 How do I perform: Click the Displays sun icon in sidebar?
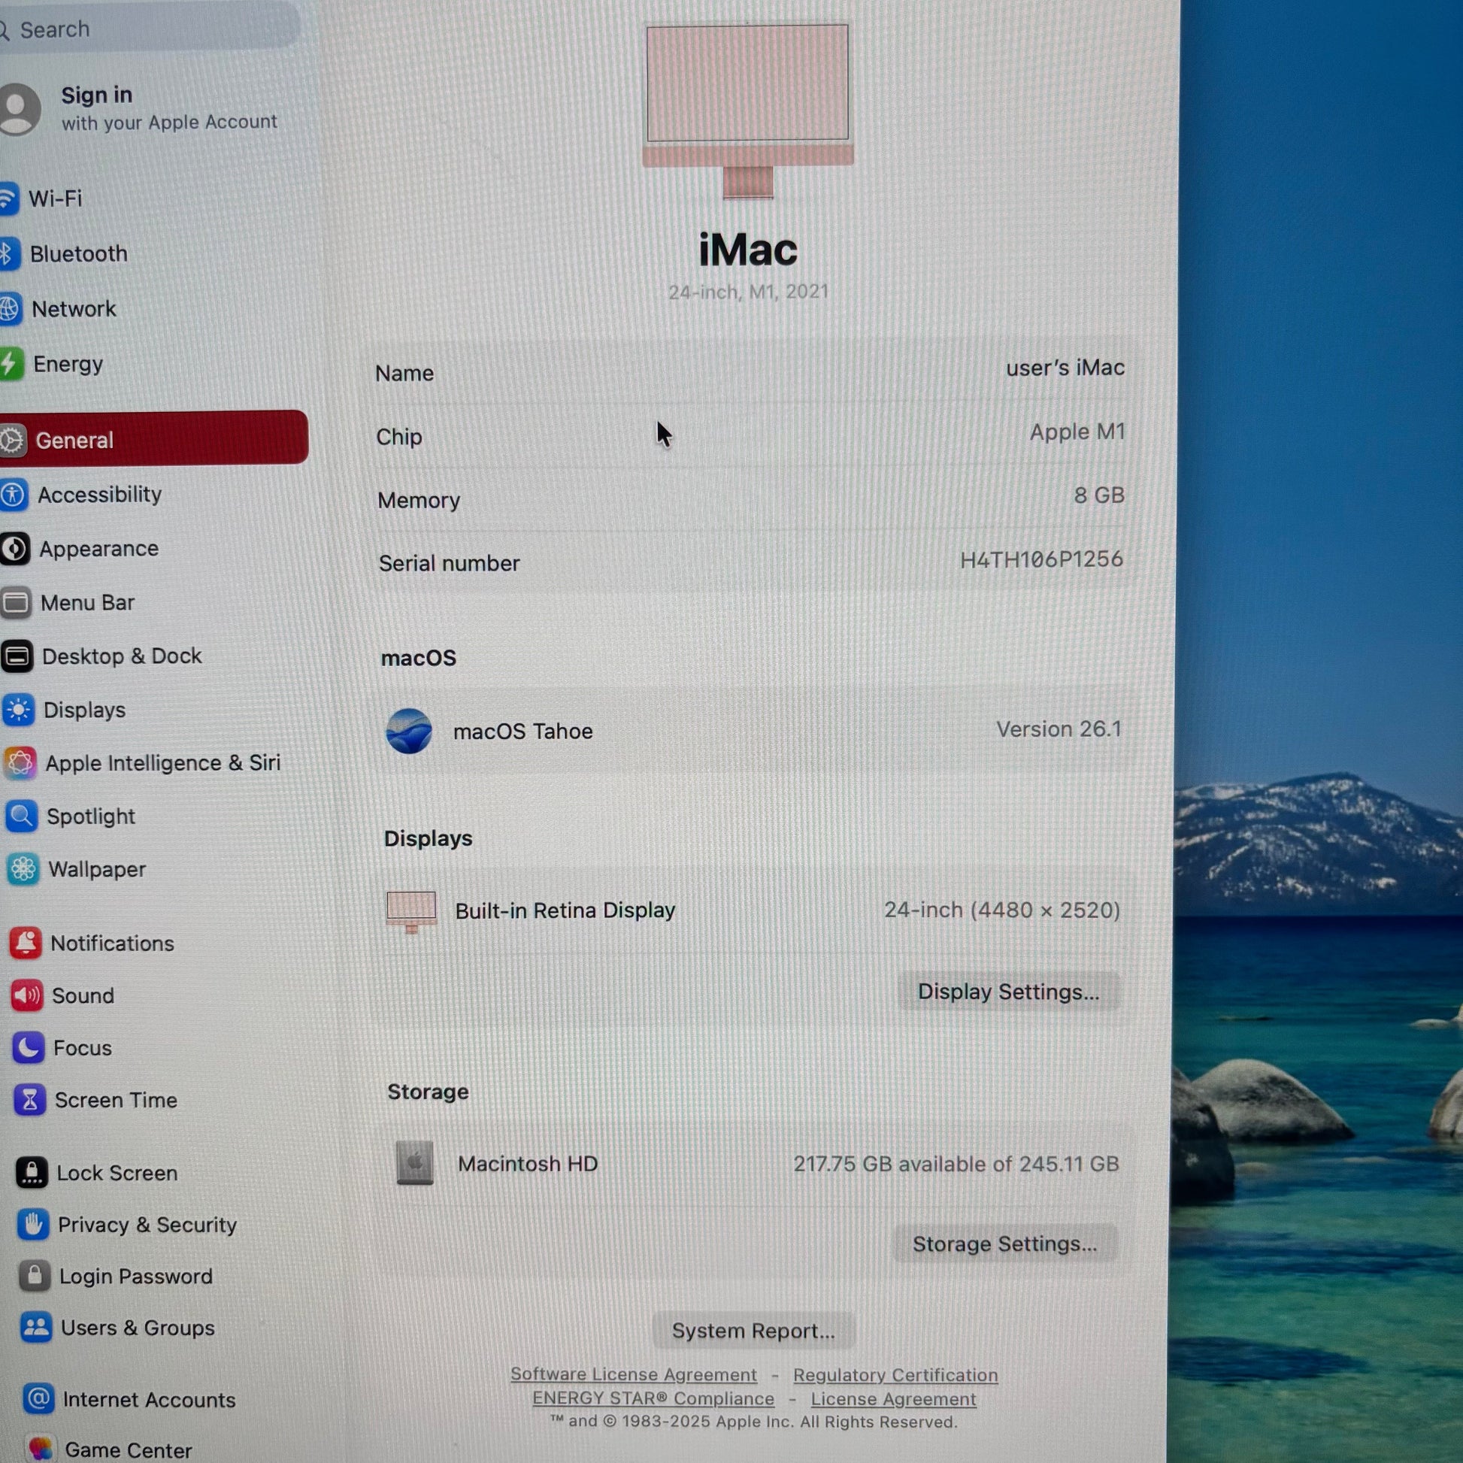tap(18, 710)
